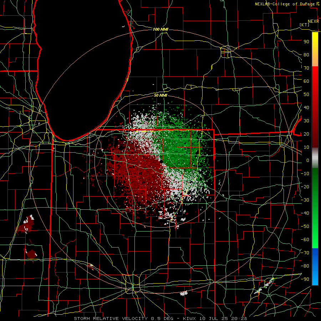321x321 pixels.
Task: Click the -70 legend value
Action: pyautogui.click(x=305, y=253)
